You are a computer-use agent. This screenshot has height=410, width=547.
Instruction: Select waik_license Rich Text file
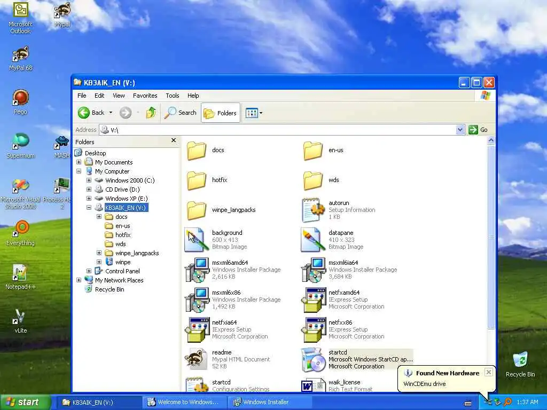312,385
